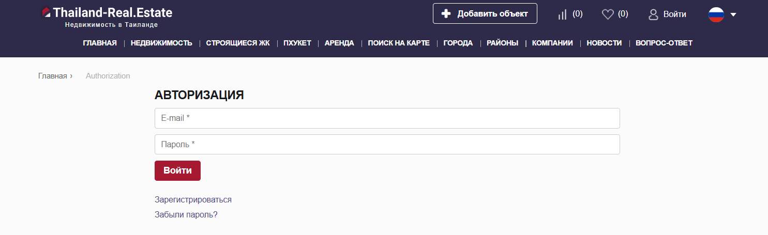Open the ПХУКЕТ menu item

point(297,43)
